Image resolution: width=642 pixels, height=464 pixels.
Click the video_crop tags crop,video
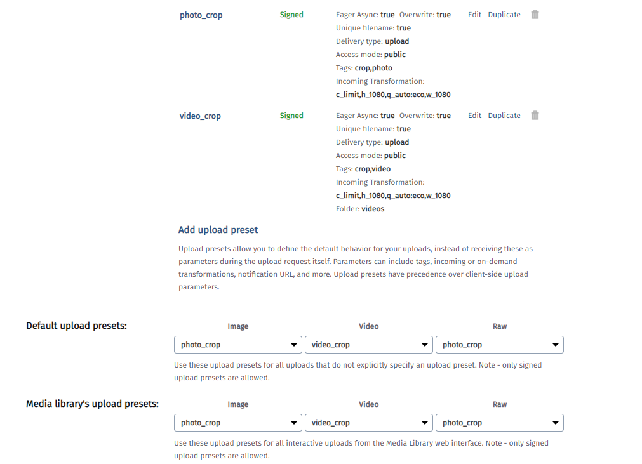coord(373,169)
